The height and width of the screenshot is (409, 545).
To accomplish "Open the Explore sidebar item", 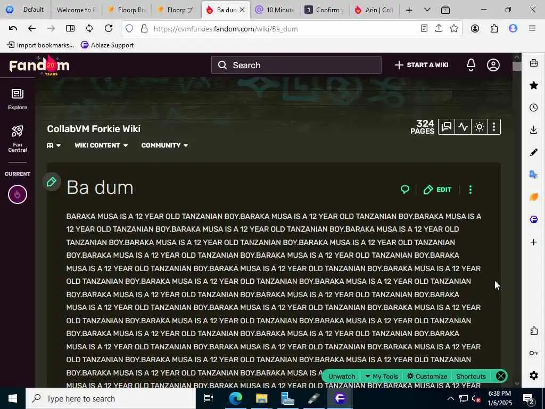I will point(18,99).
